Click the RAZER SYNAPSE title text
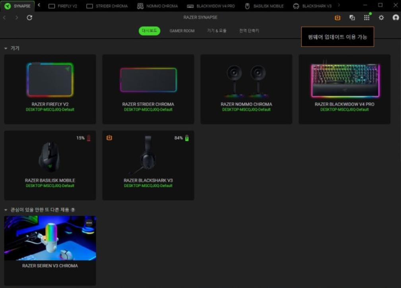This screenshot has width=401, height=288. [200, 18]
